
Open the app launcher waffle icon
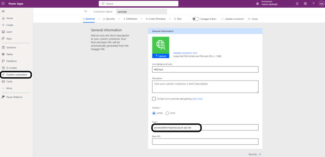3,3
